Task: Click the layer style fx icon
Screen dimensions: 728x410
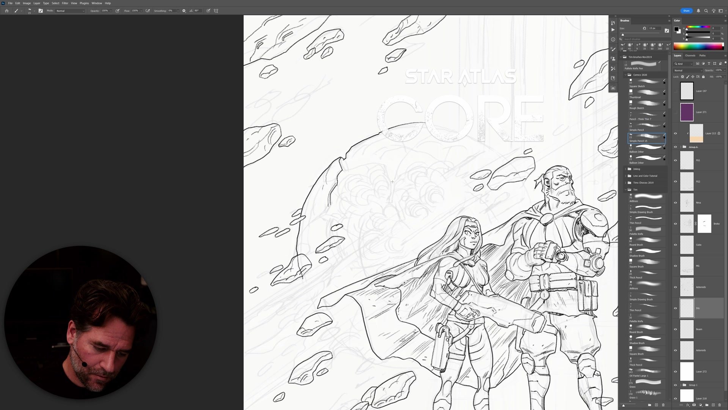Action: (x=688, y=405)
